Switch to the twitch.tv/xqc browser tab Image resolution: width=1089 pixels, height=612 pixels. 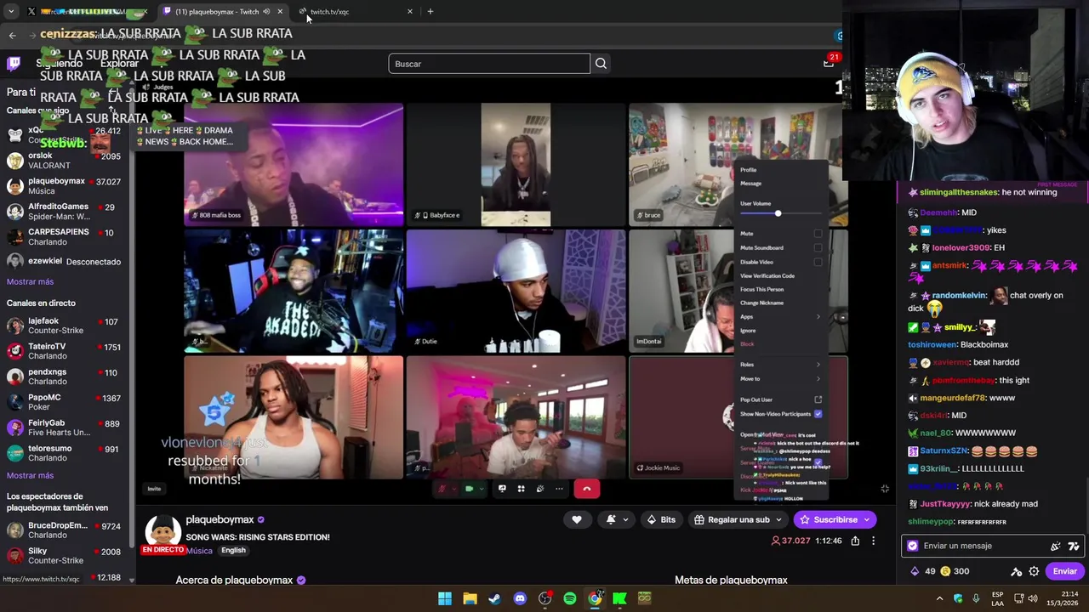(x=353, y=11)
